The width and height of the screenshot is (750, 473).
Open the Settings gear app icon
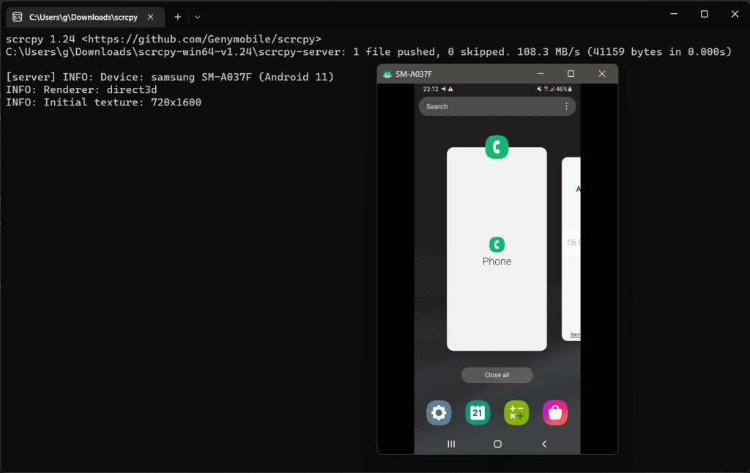(x=439, y=413)
